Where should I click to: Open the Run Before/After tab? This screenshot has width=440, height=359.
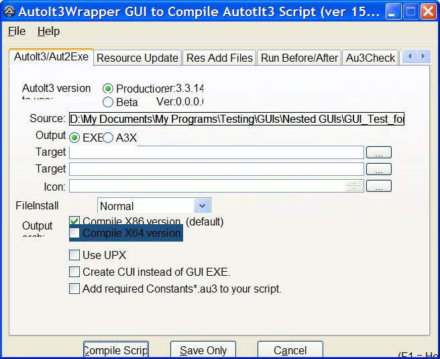pyautogui.click(x=299, y=58)
